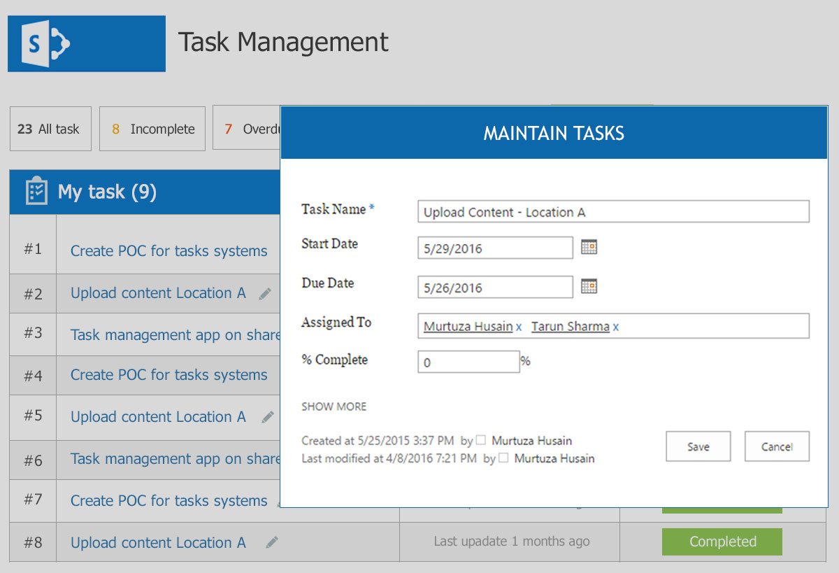839x573 pixels.
Task: Switch to the Incomplete tab
Action: click(152, 129)
